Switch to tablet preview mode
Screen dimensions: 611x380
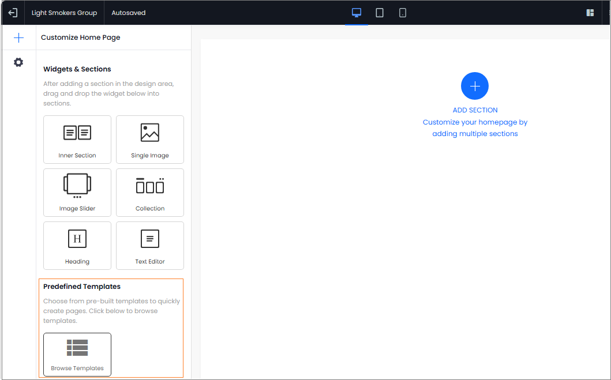pyautogui.click(x=380, y=13)
